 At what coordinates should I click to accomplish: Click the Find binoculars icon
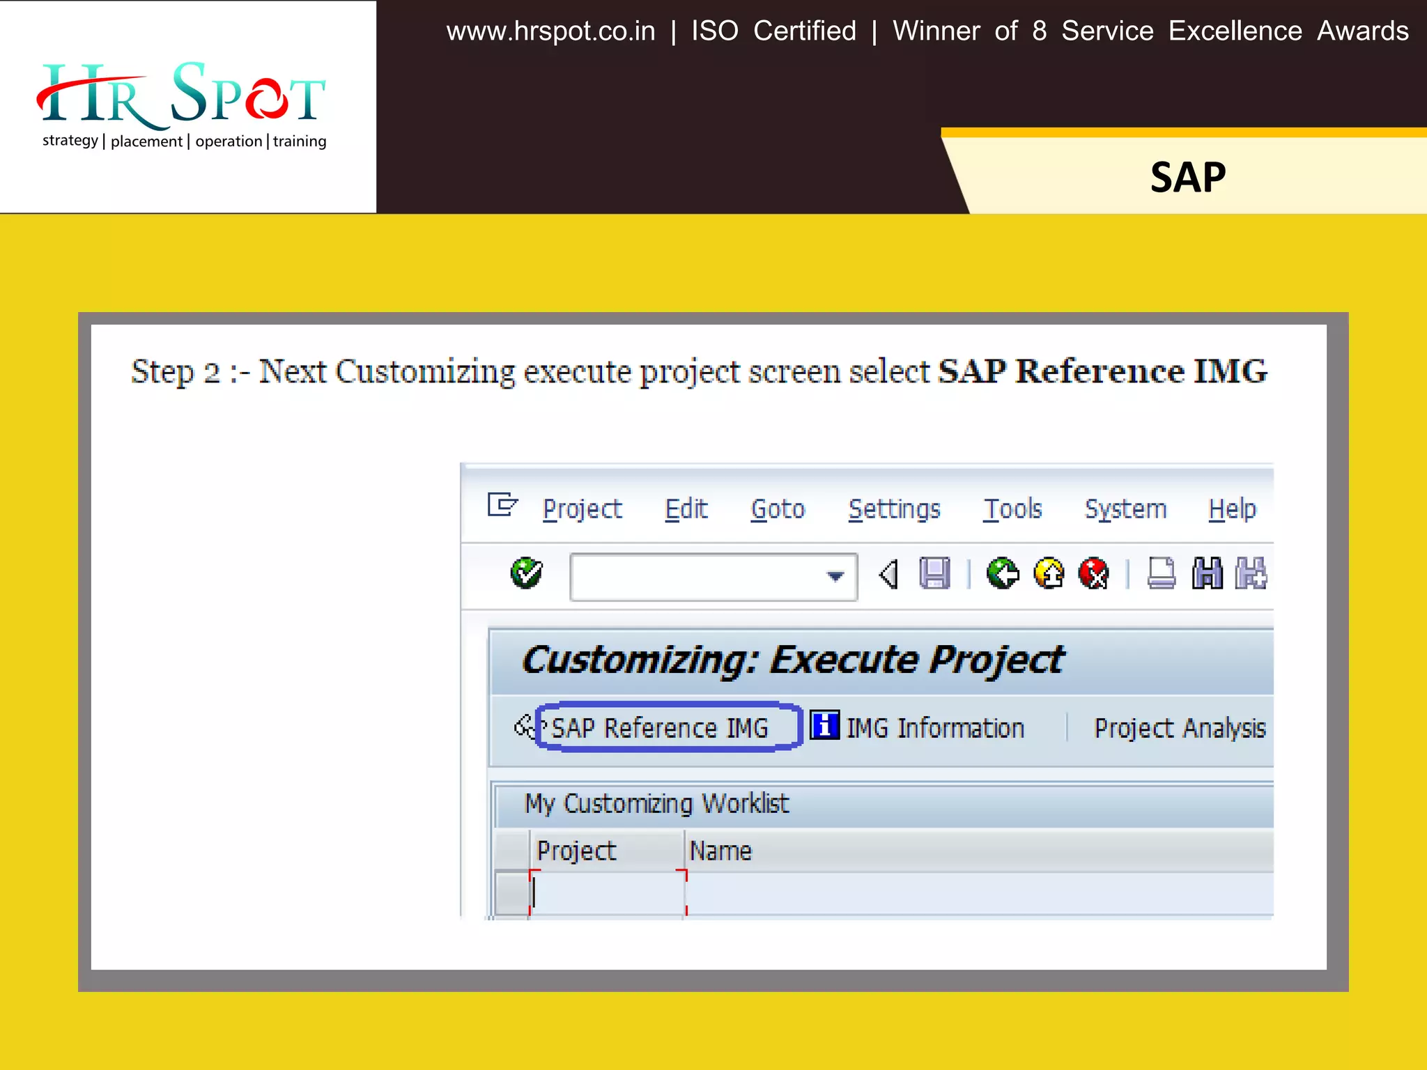[x=1207, y=574]
